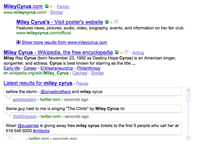
Task: Expand more results from www.mileycyrus.com plus icon
Action: [18, 42]
